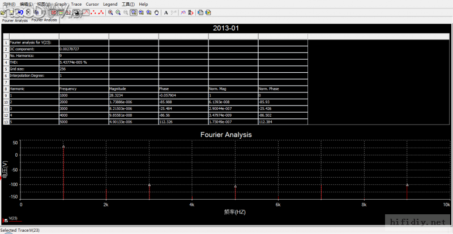The width and height of the screenshot is (453, 234).
Task: Open the Trace menu
Action: coord(76,4)
